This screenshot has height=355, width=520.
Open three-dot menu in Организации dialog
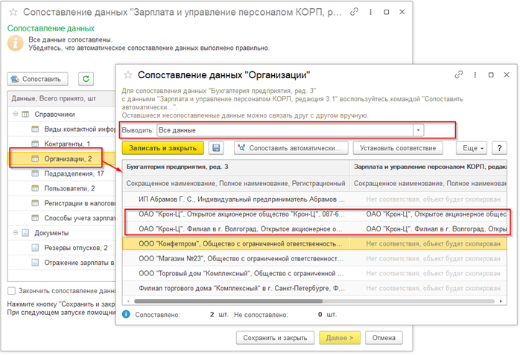475,75
